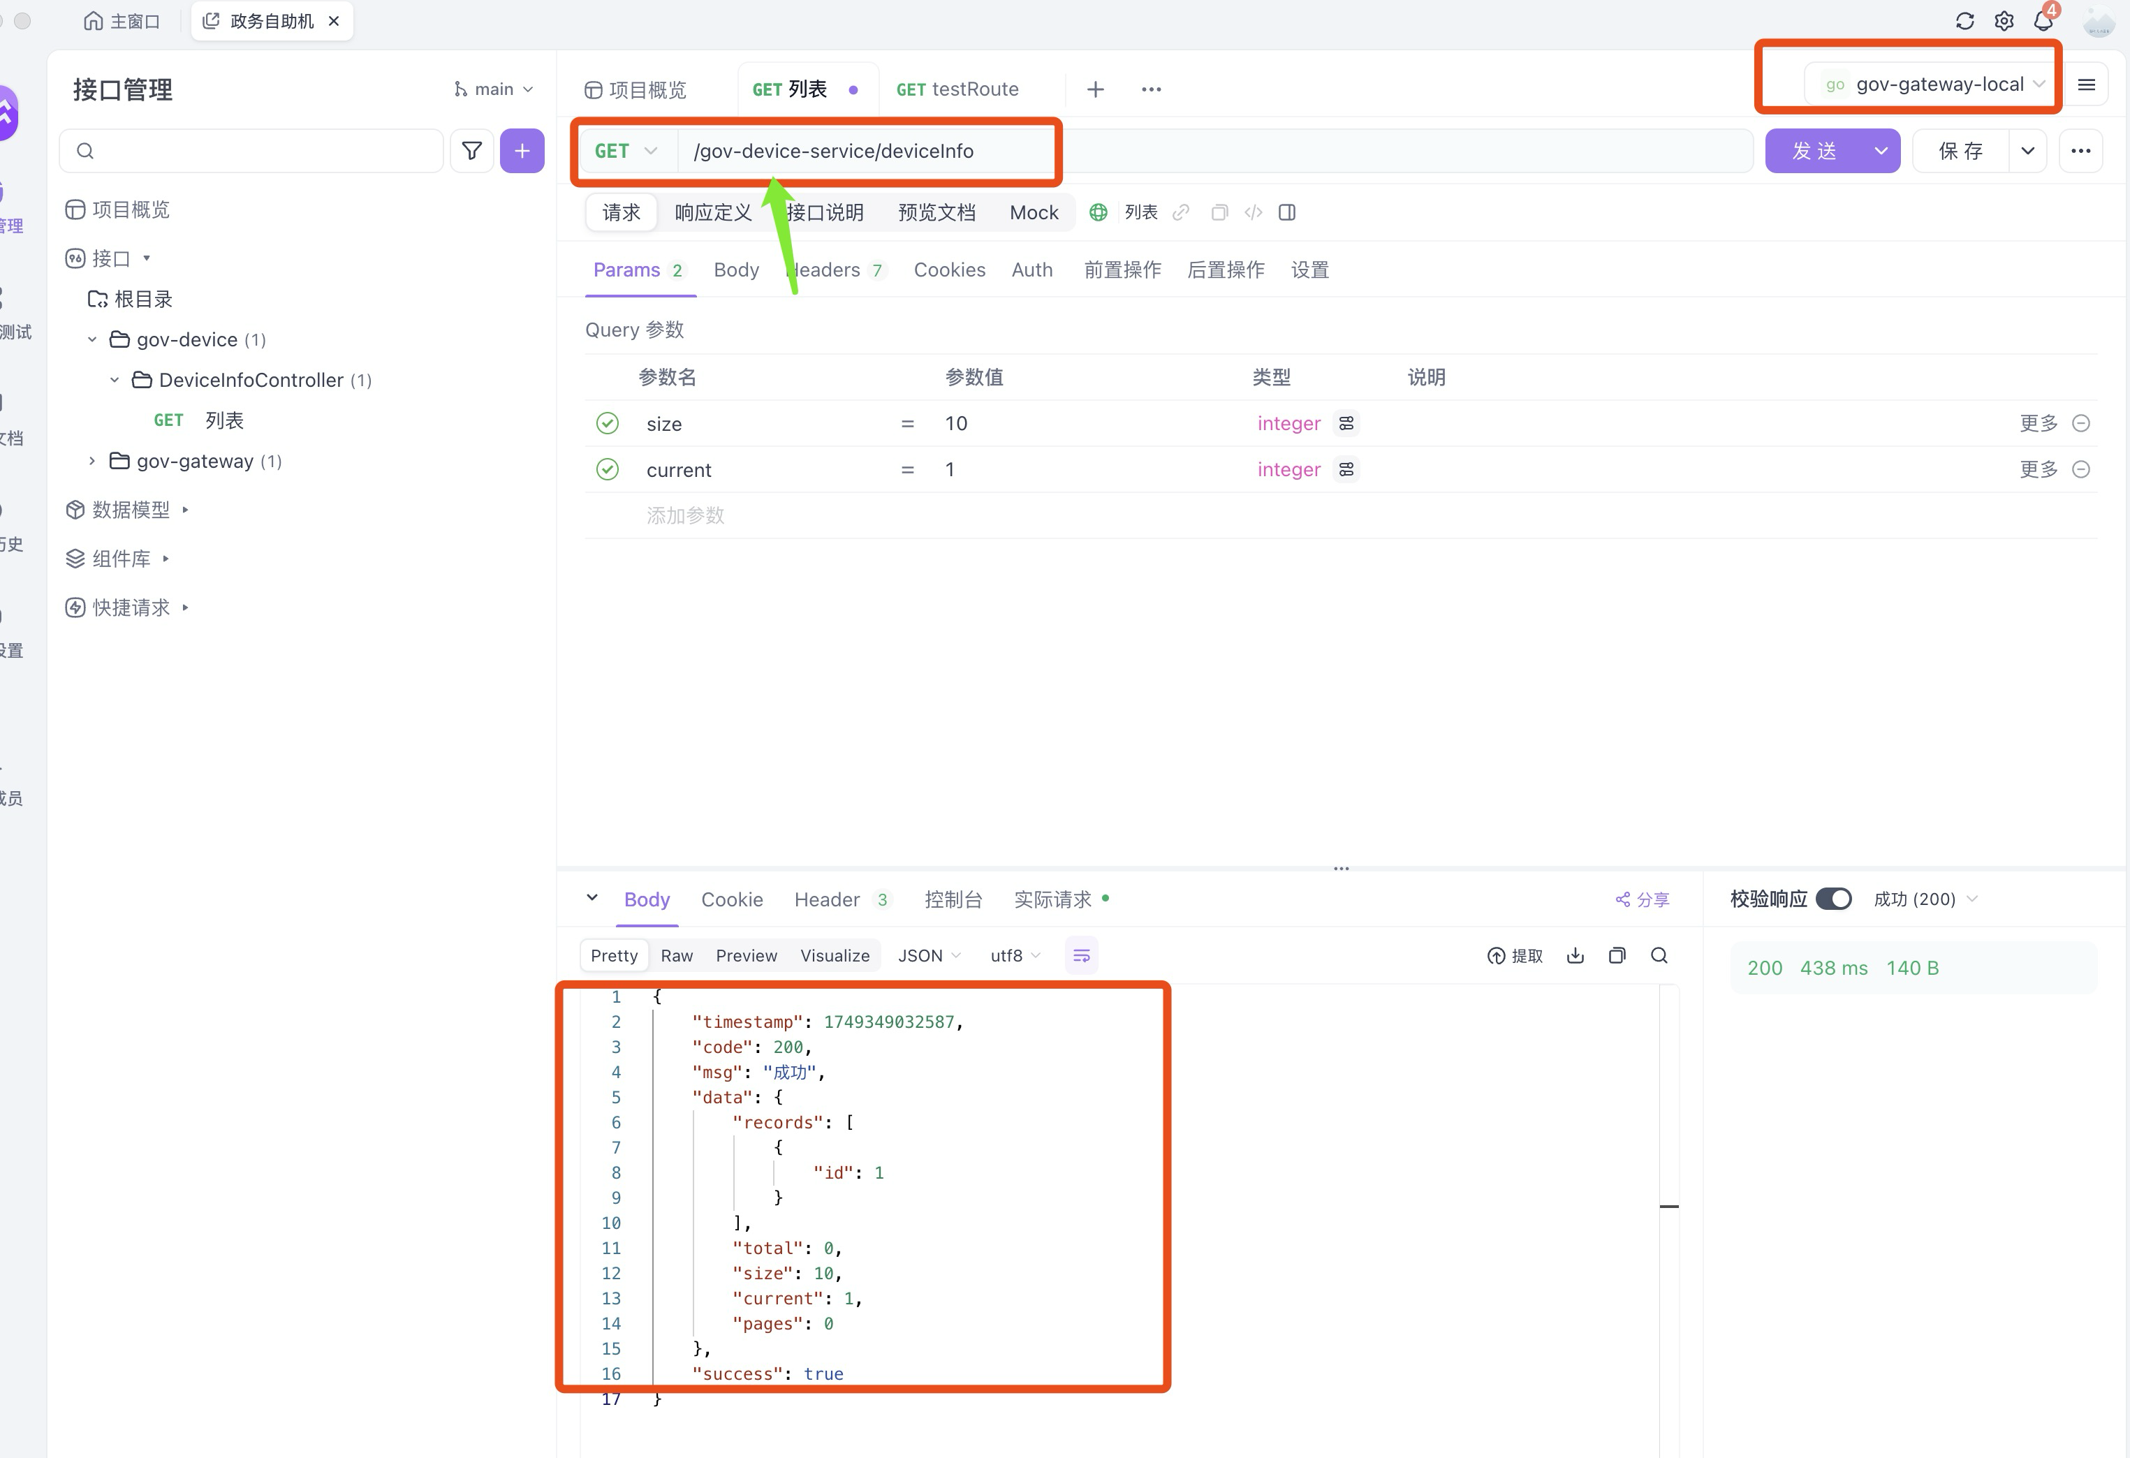Uncheck the size parameter checkbox
2130x1458 pixels.
pyautogui.click(x=607, y=423)
